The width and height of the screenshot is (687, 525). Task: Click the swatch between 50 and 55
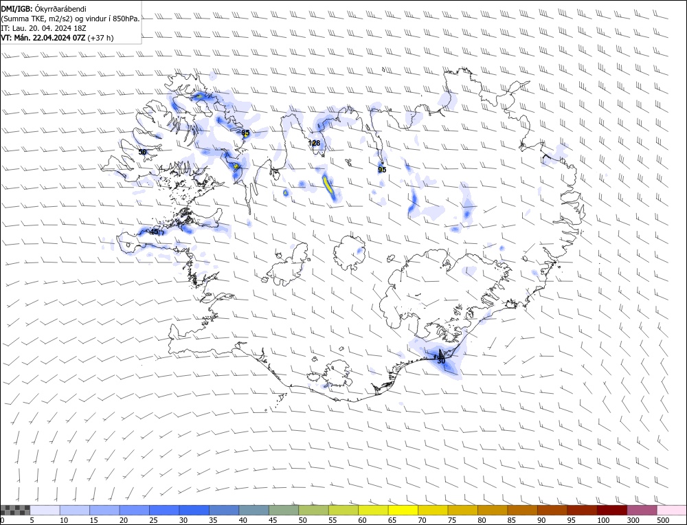click(x=313, y=510)
